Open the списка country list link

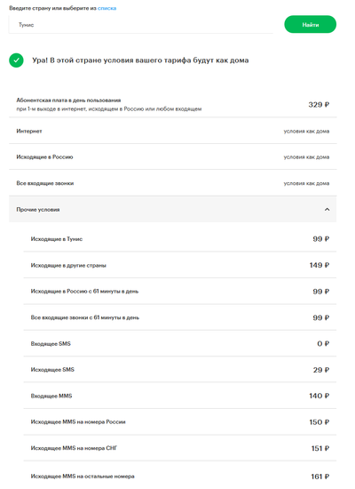point(106,8)
